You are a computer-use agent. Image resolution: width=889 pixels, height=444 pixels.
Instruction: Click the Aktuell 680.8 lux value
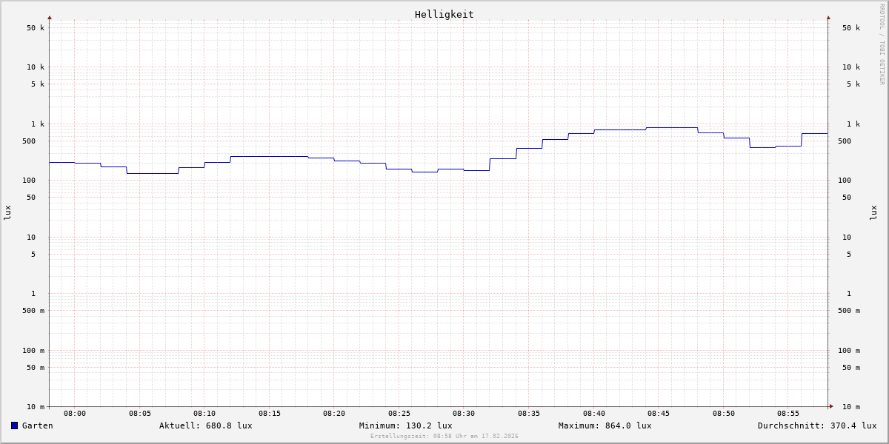205,425
